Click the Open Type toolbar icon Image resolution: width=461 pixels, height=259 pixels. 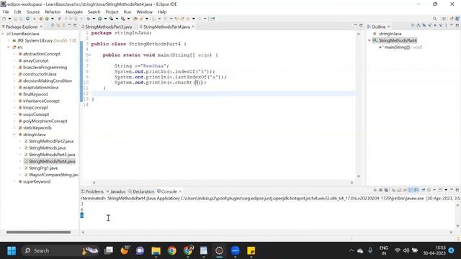(x=135, y=19)
